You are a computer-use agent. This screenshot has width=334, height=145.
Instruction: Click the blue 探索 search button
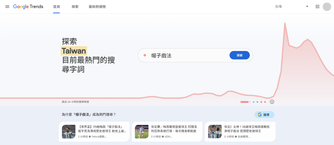pos(239,55)
